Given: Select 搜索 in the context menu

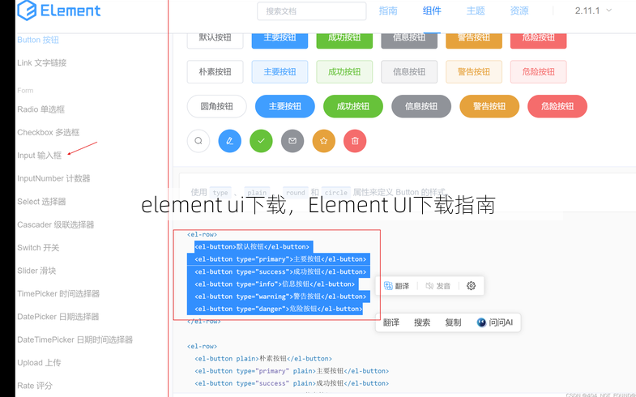Looking at the screenshot, I should point(422,322).
